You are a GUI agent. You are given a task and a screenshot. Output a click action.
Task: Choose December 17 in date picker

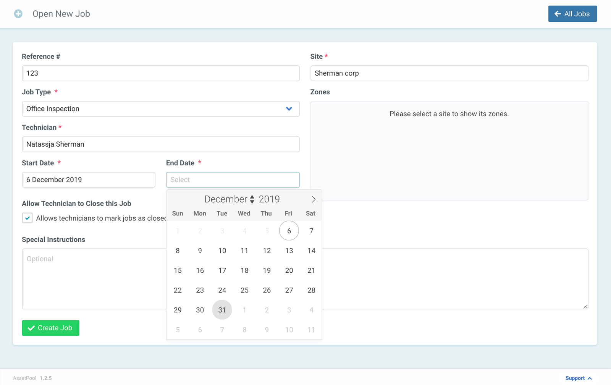coord(222,270)
